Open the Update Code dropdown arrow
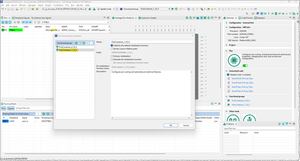The image size is (300, 161). point(114,9)
